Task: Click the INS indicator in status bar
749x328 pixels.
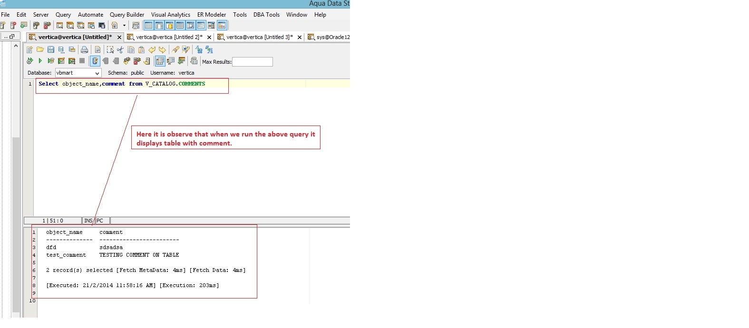Action: pos(88,221)
